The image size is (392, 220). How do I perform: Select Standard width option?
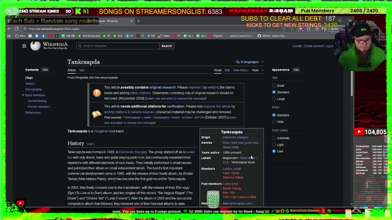pyautogui.click(x=274, y=115)
